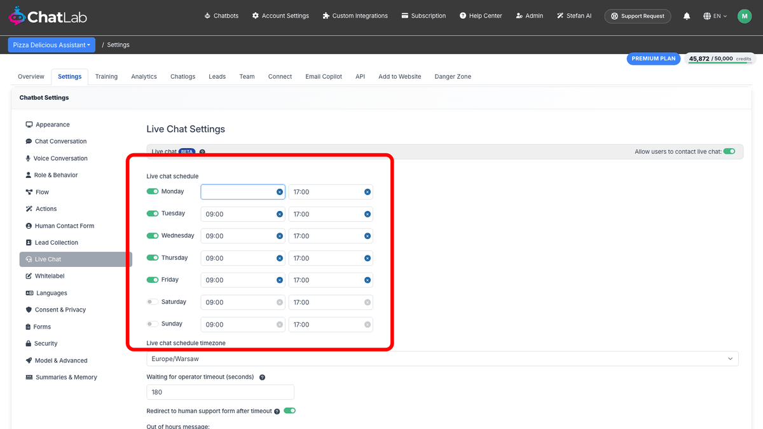Image resolution: width=763 pixels, height=429 pixels.
Task: Clear Friday end time 17:00
Action: [x=368, y=280]
